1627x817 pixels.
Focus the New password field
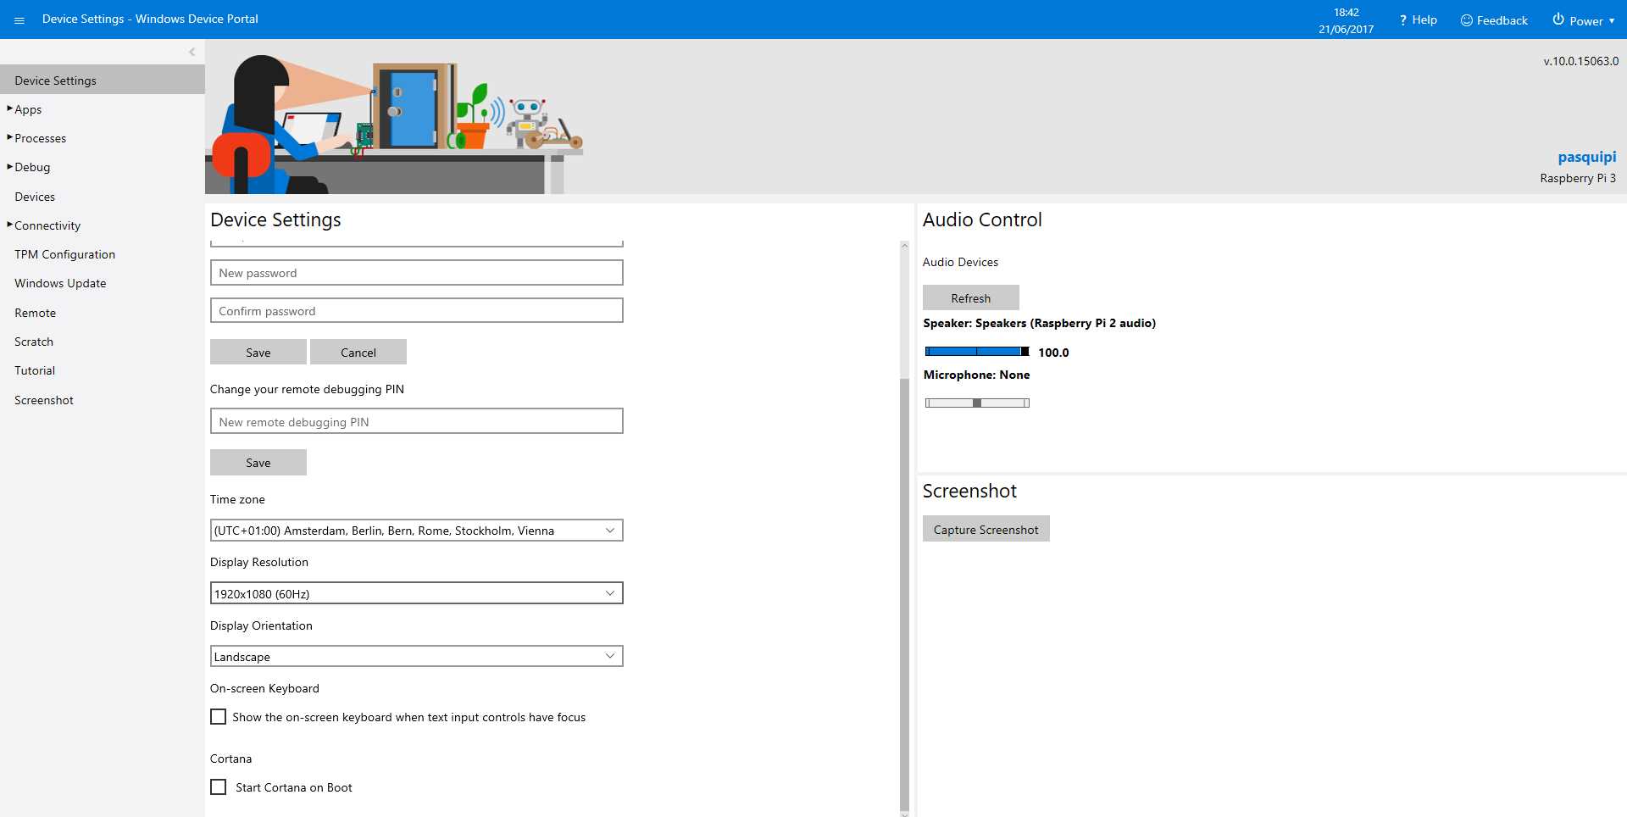(x=417, y=273)
